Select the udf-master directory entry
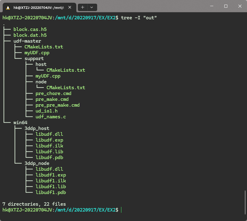 pyautogui.click(x=27, y=41)
